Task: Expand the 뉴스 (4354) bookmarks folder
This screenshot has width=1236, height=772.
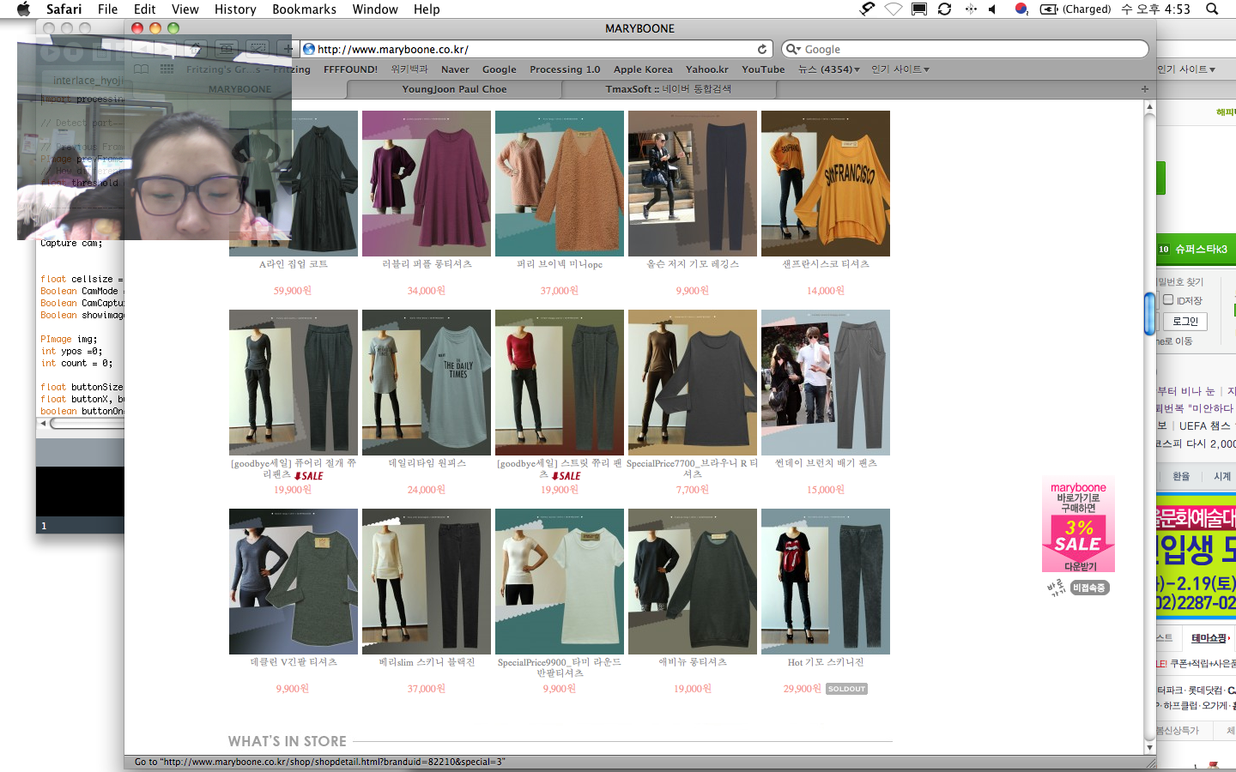Action: [x=828, y=69]
